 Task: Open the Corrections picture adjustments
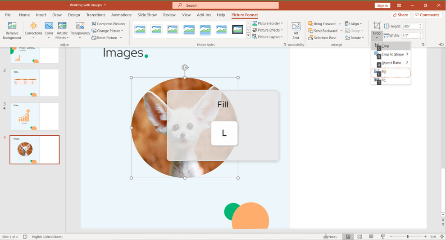[33, 31]
